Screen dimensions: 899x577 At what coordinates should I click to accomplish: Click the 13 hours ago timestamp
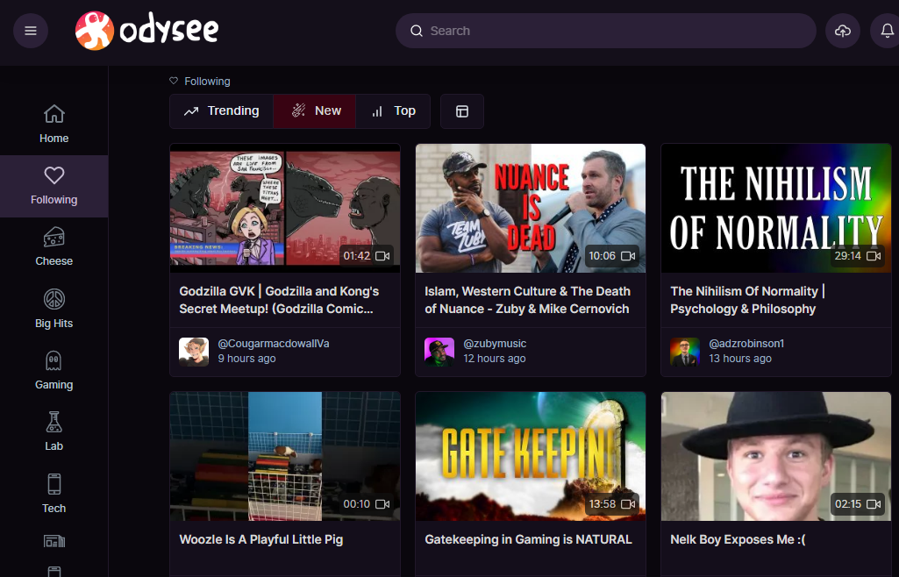pos(740,359)
